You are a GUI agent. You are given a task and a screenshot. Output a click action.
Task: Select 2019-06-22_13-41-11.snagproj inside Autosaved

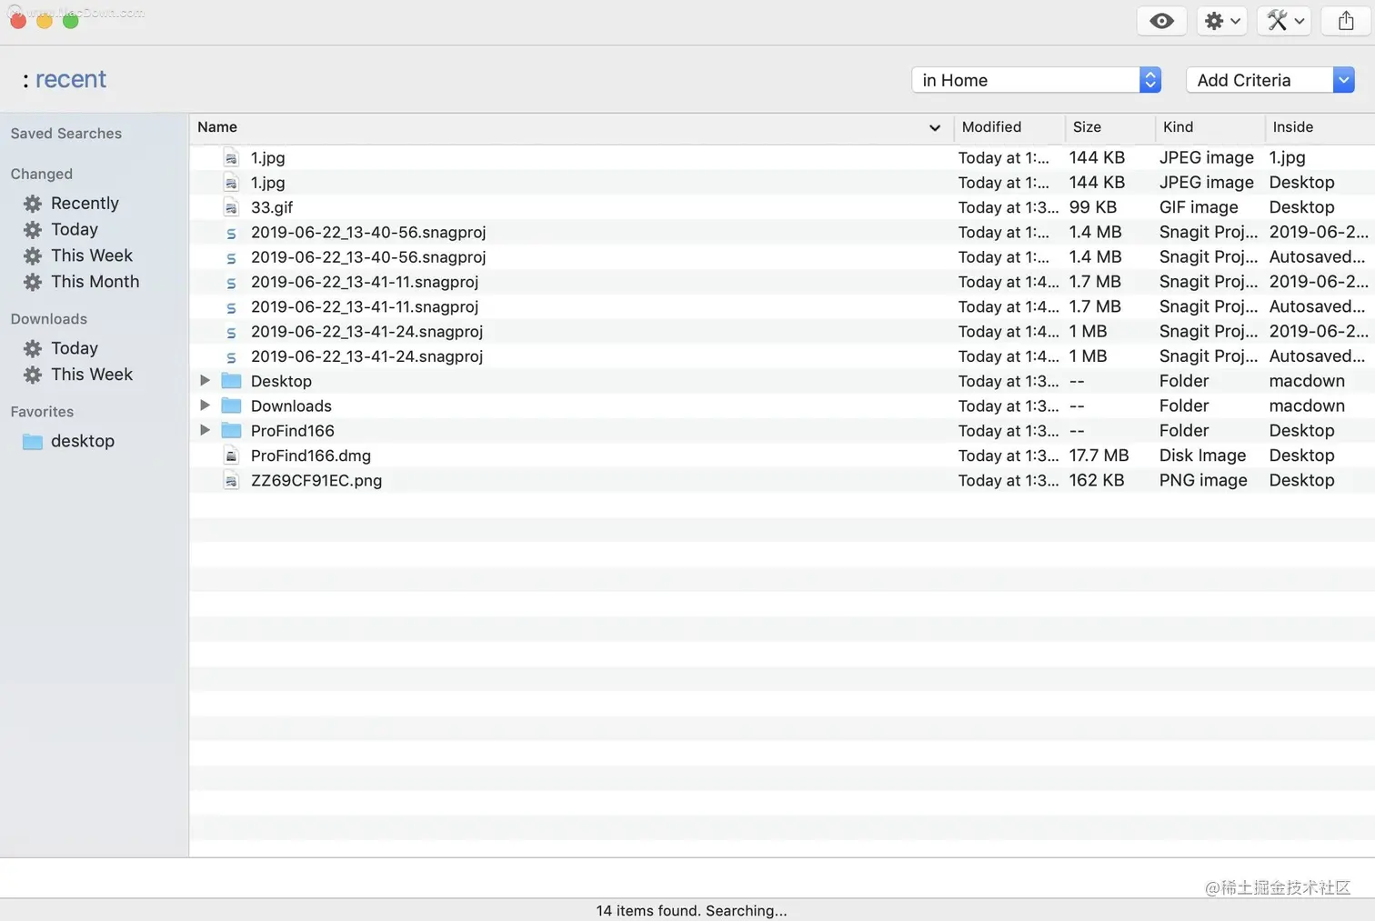[x=782, y=306]
